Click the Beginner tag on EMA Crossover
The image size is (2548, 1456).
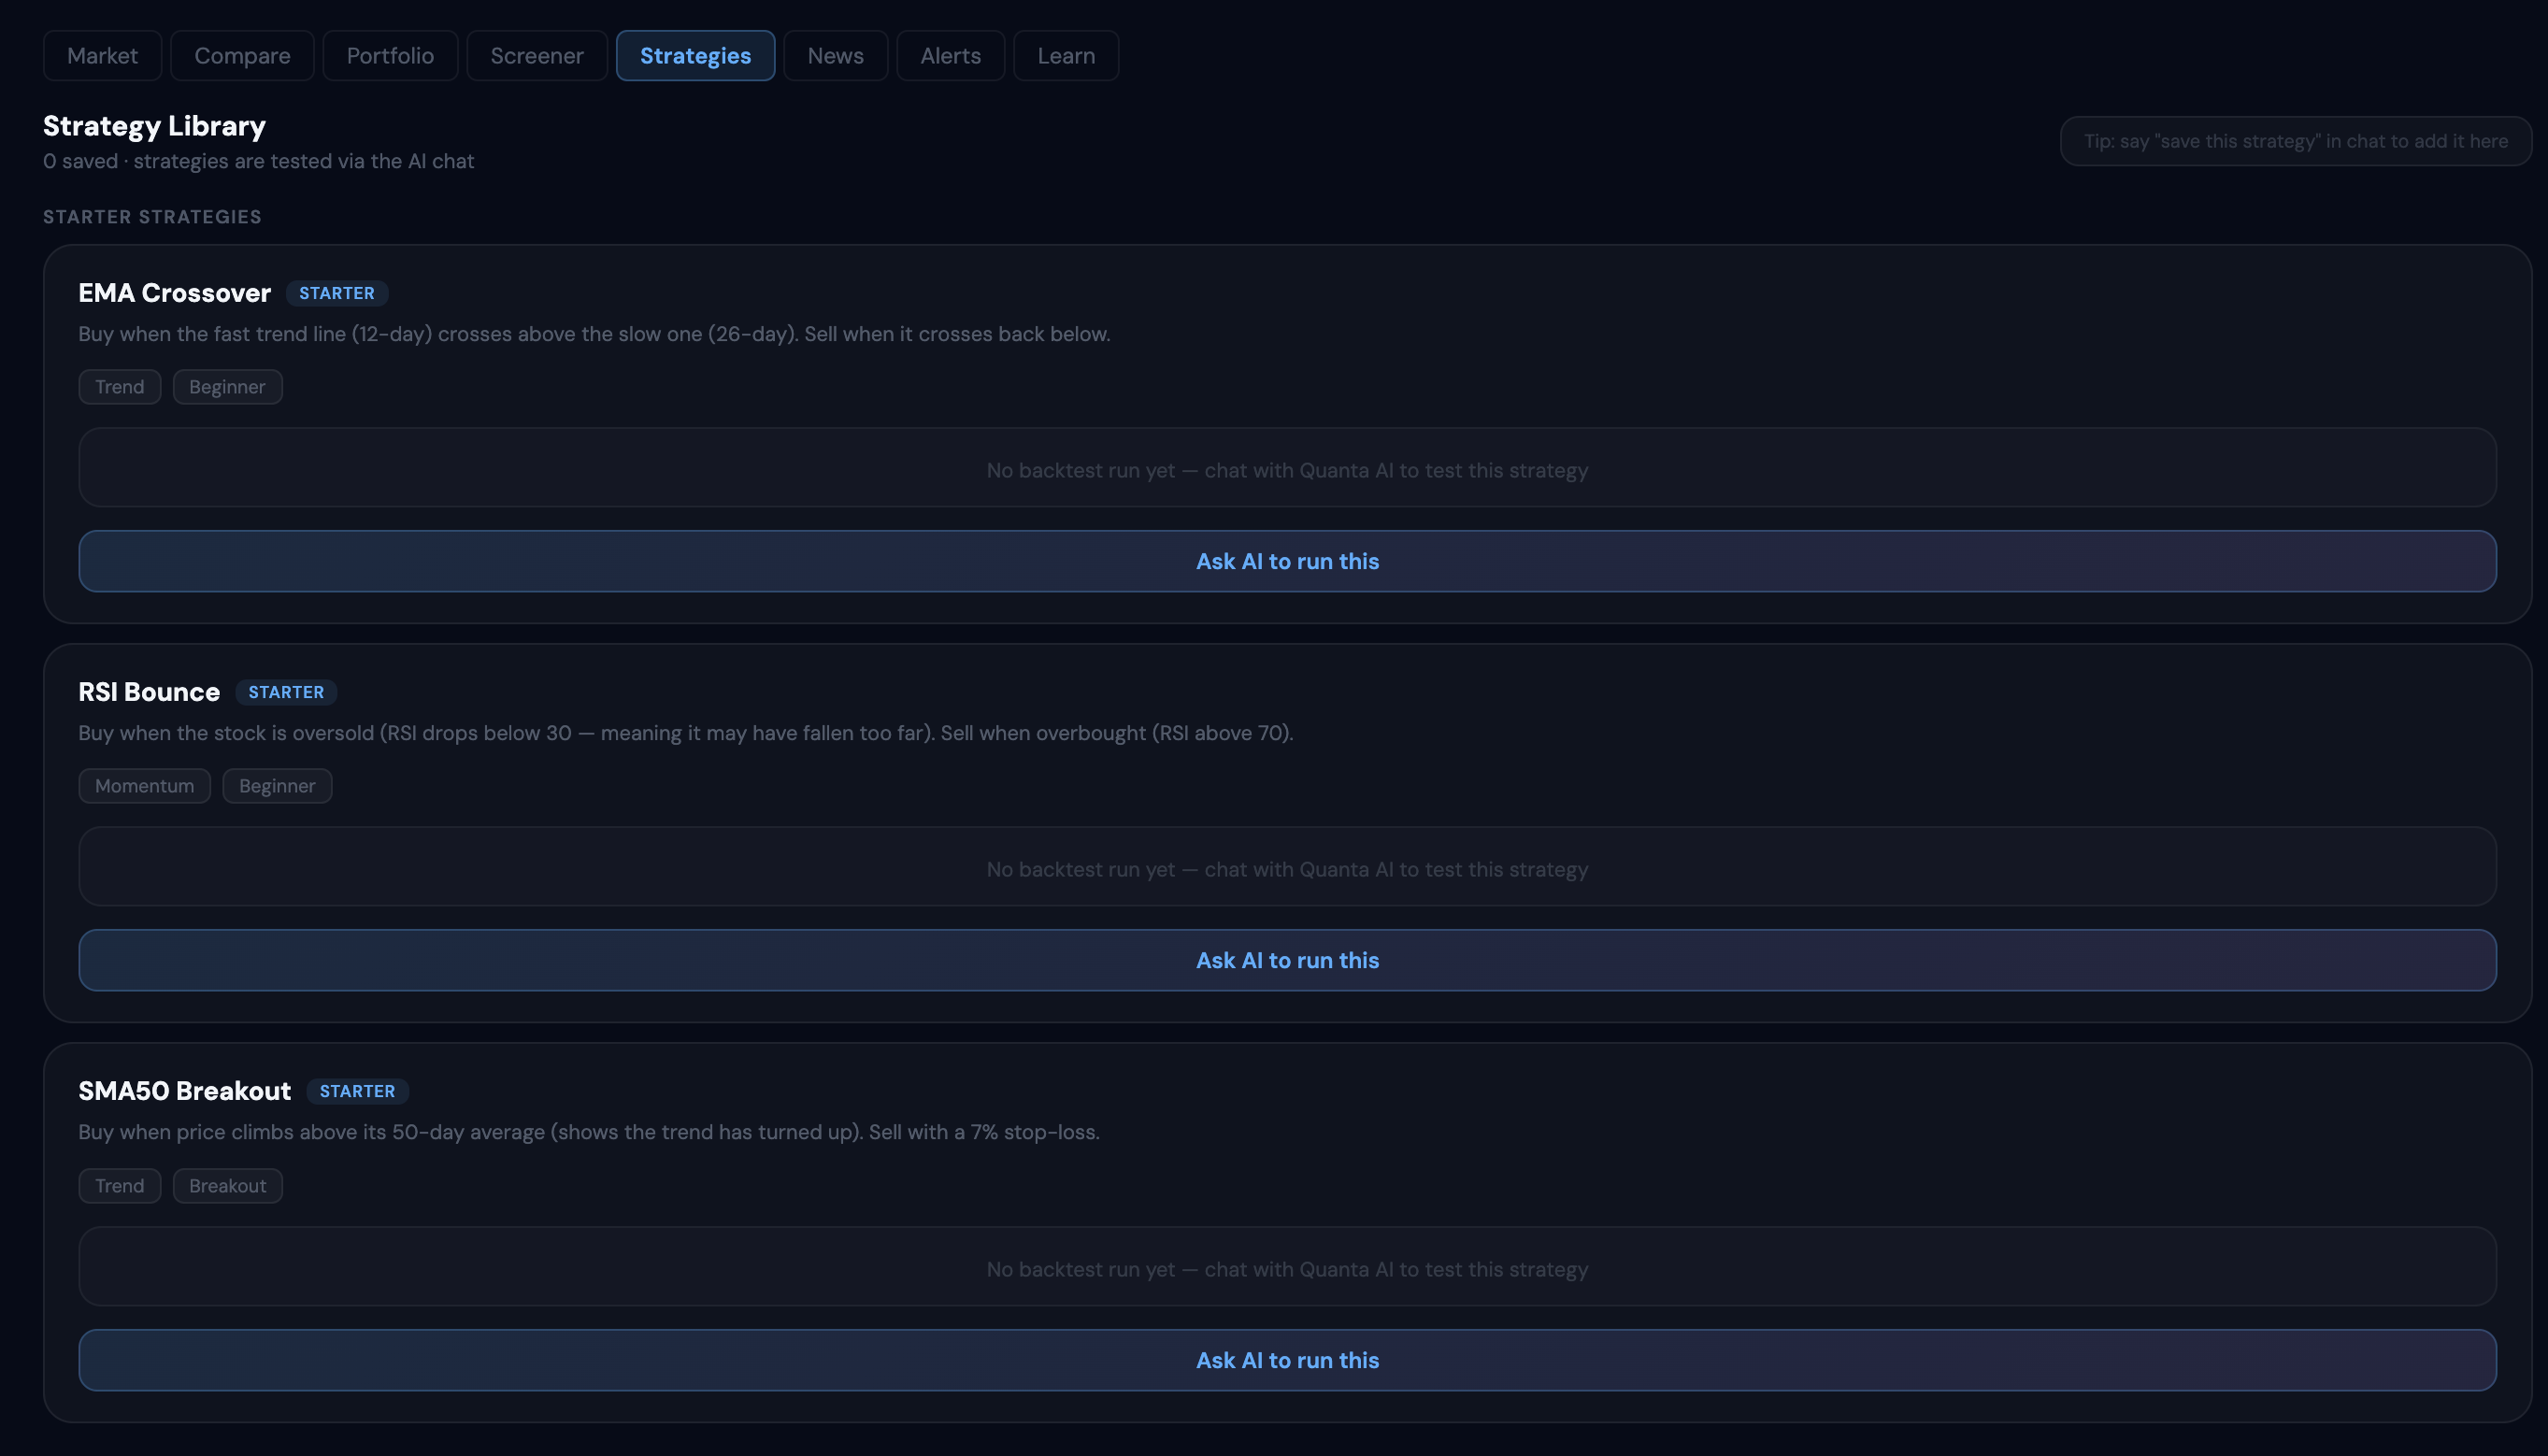(x=227, y=387)
